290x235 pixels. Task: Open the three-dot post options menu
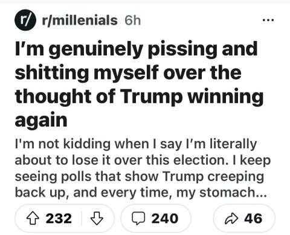point(268,20)
